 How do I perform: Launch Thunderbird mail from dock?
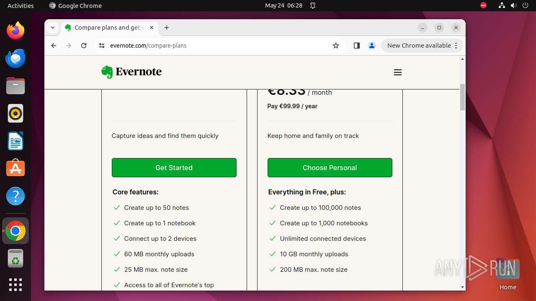(x=15, y=58)
